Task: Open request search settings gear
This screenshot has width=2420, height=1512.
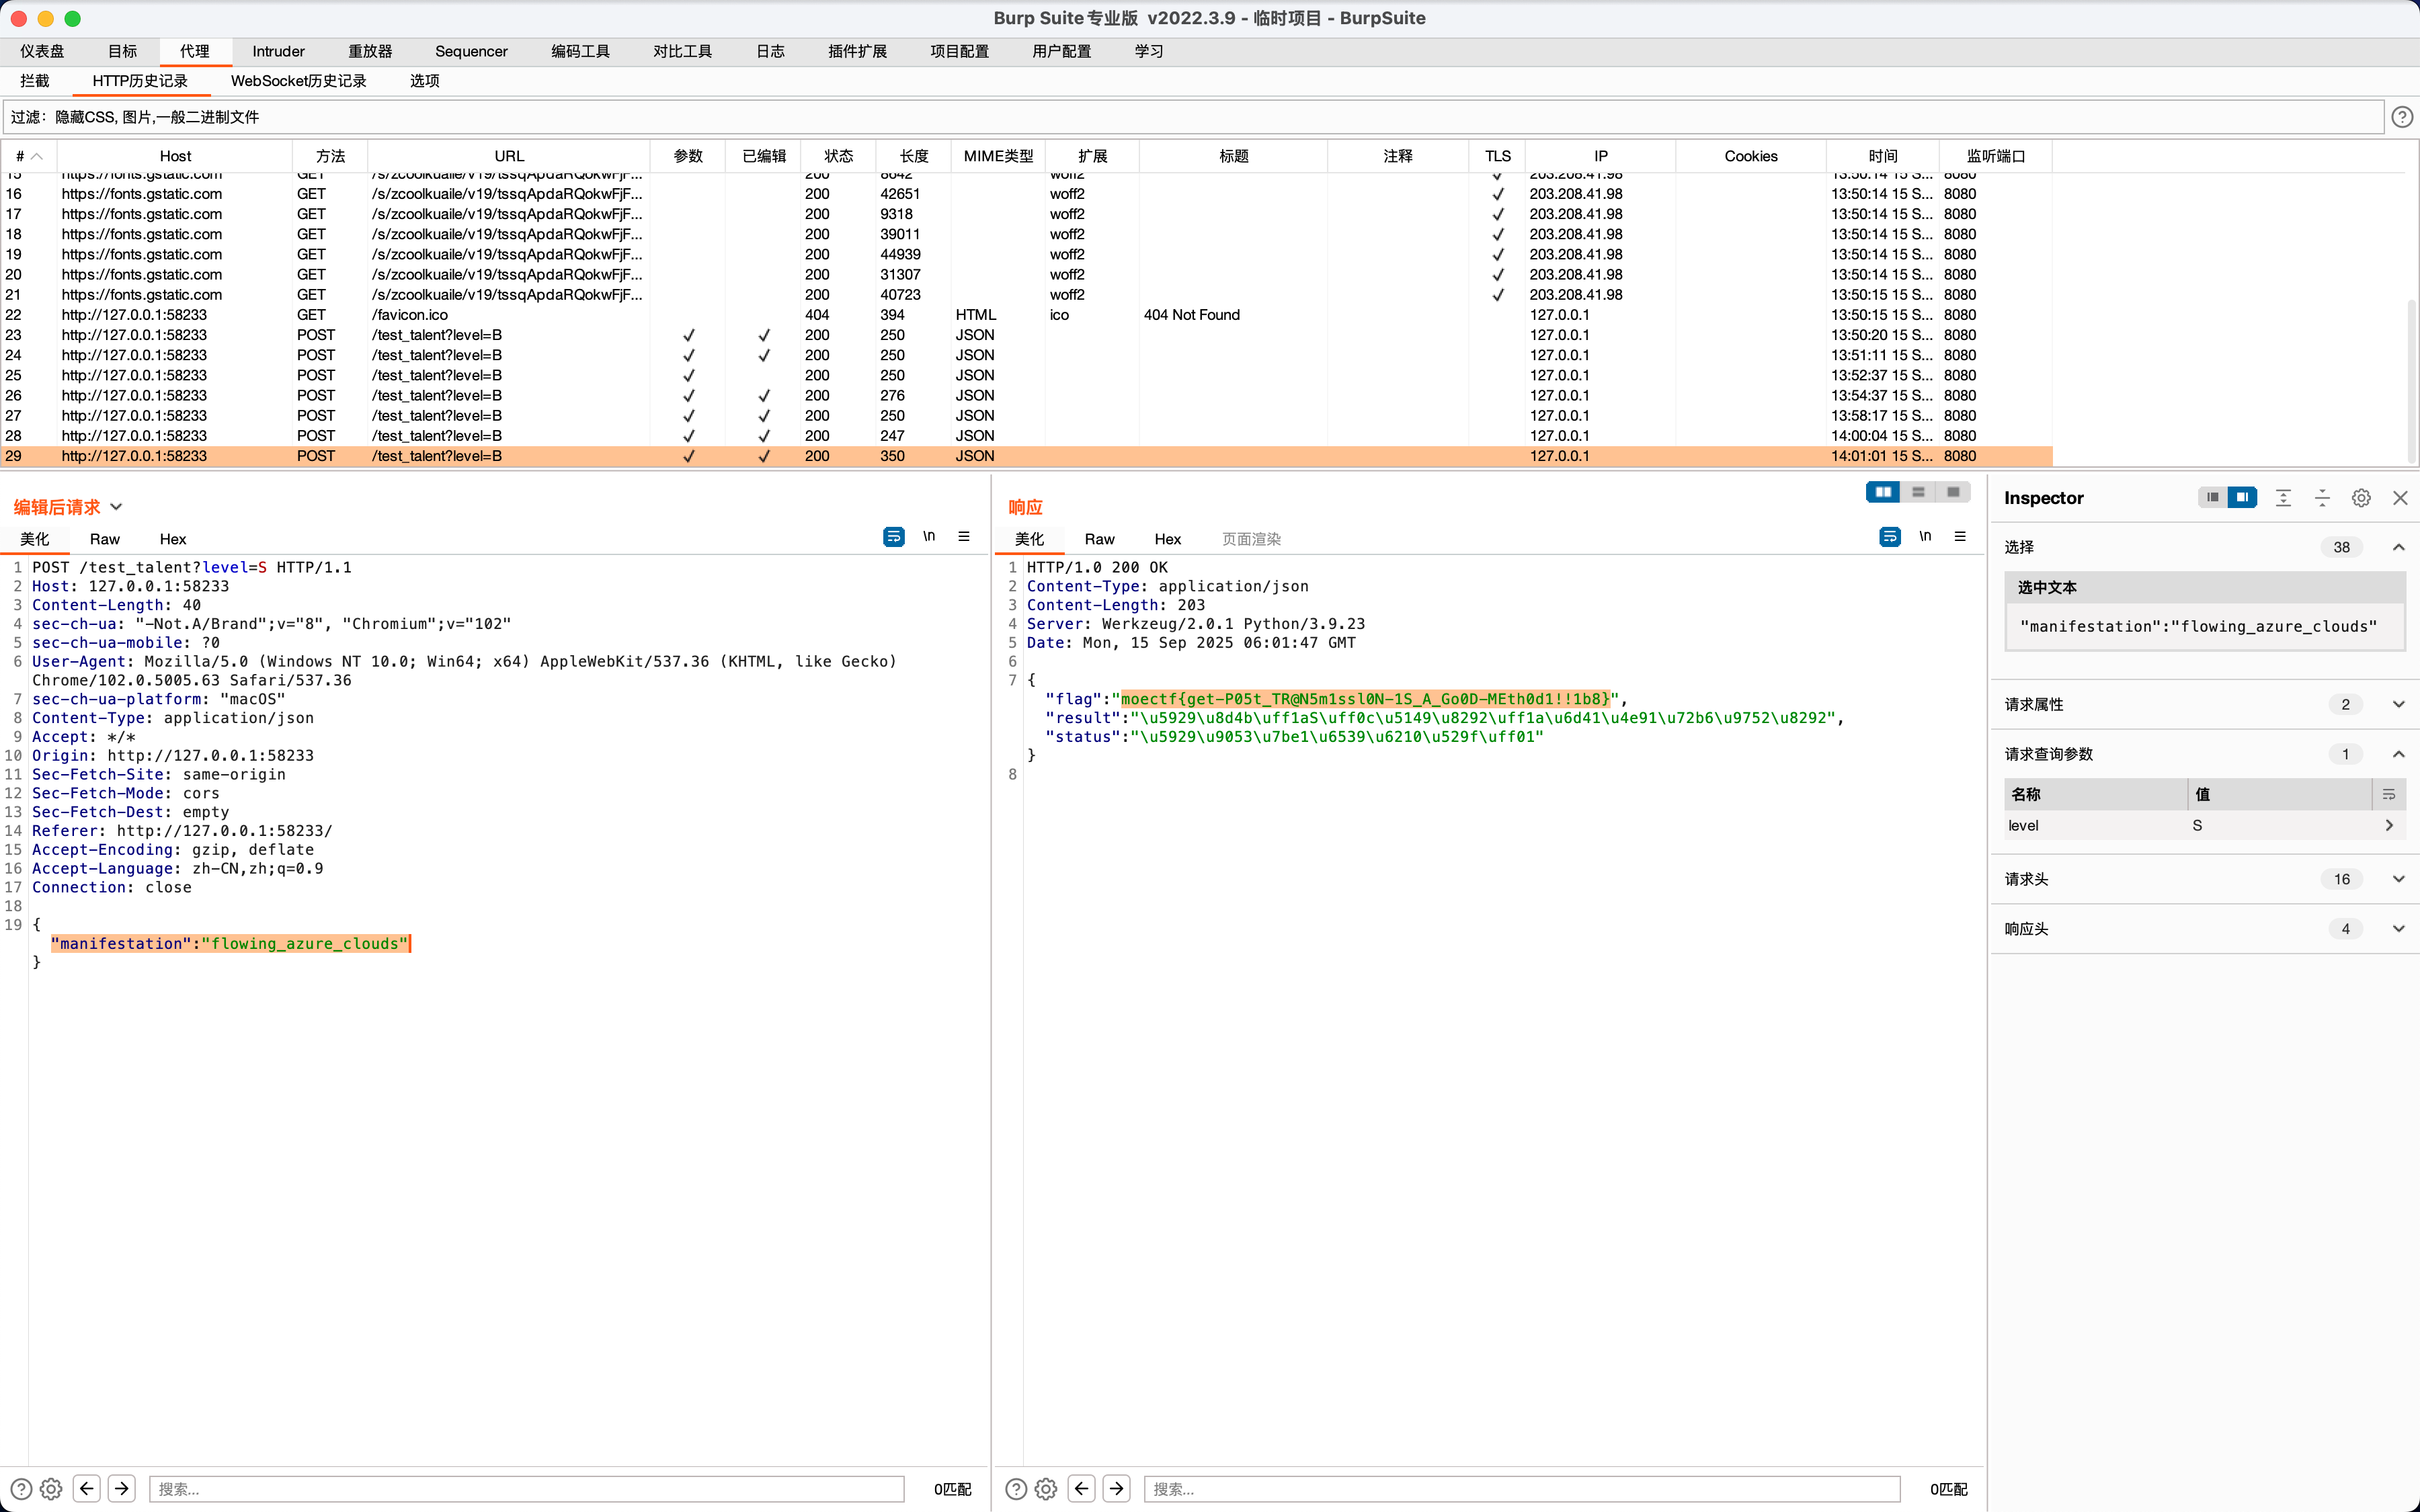Action: [52, 1488]
